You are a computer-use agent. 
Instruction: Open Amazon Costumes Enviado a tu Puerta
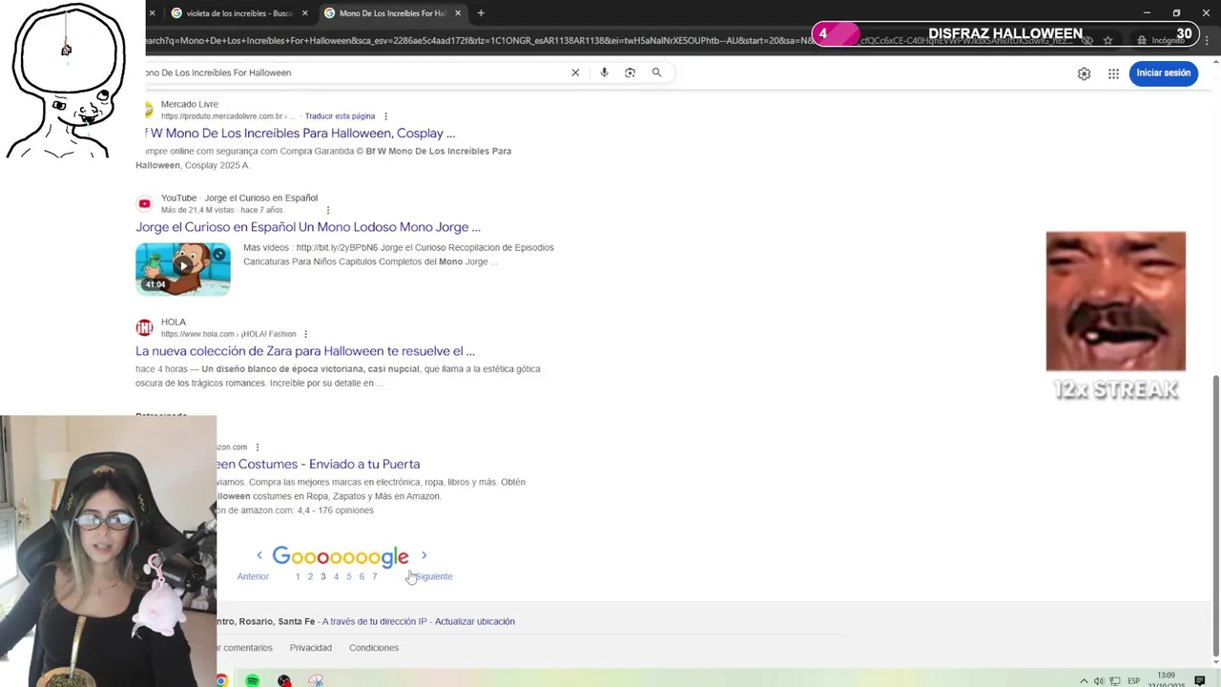pyautogui.click(x=318, y=464)
